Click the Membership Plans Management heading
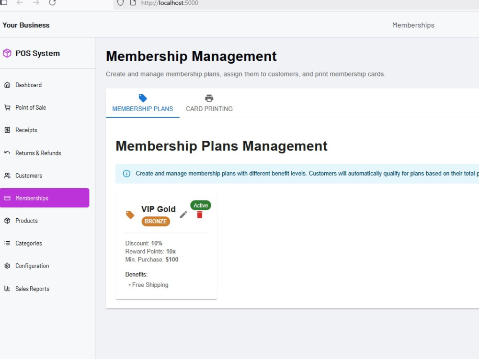479x359 pixels. [221, 146]
